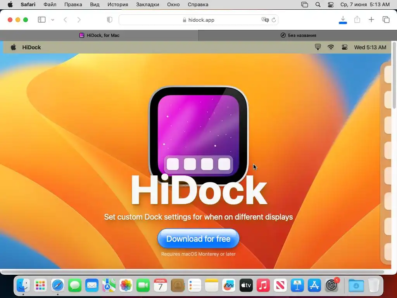Open the Safari app menu

pyautogui.click(x=28, y=5)
